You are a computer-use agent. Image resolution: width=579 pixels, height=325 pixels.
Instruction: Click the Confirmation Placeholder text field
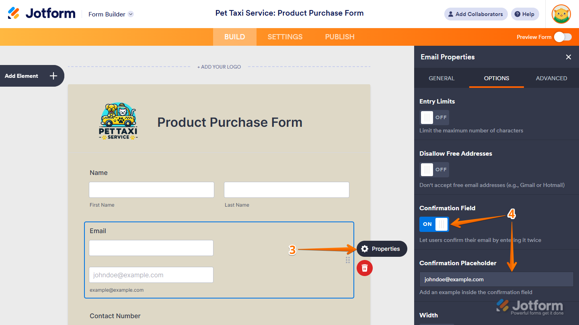click(496, 279)
